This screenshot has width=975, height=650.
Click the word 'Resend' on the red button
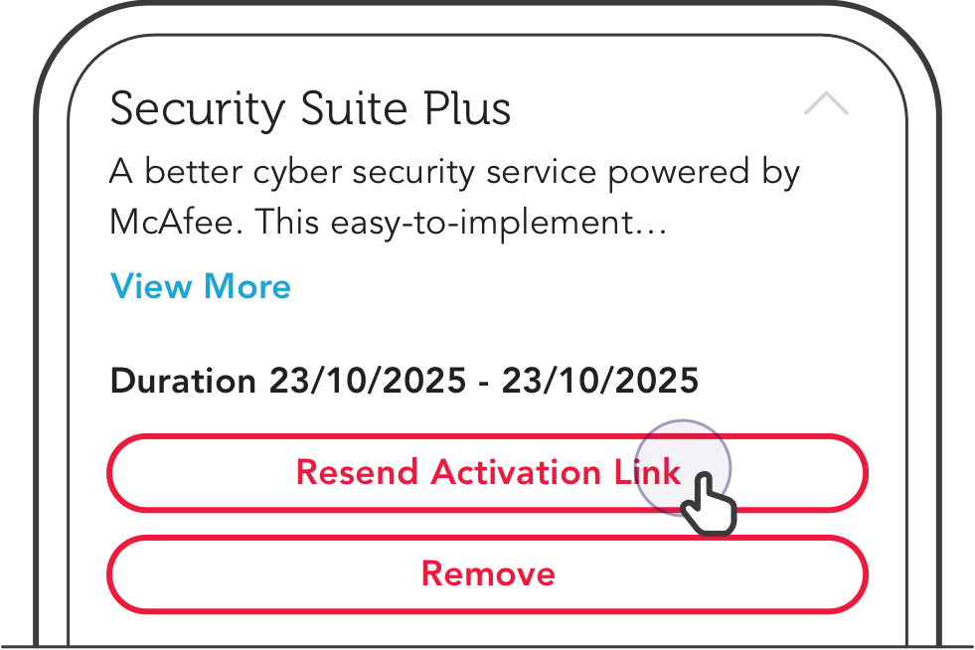pyautogui.click(x=357, y=472)
